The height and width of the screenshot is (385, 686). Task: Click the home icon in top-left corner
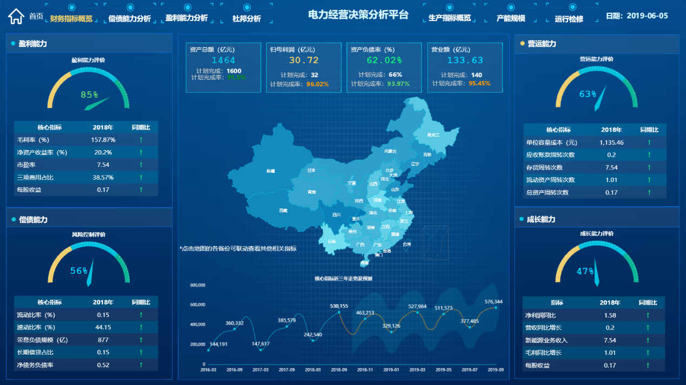15,16
